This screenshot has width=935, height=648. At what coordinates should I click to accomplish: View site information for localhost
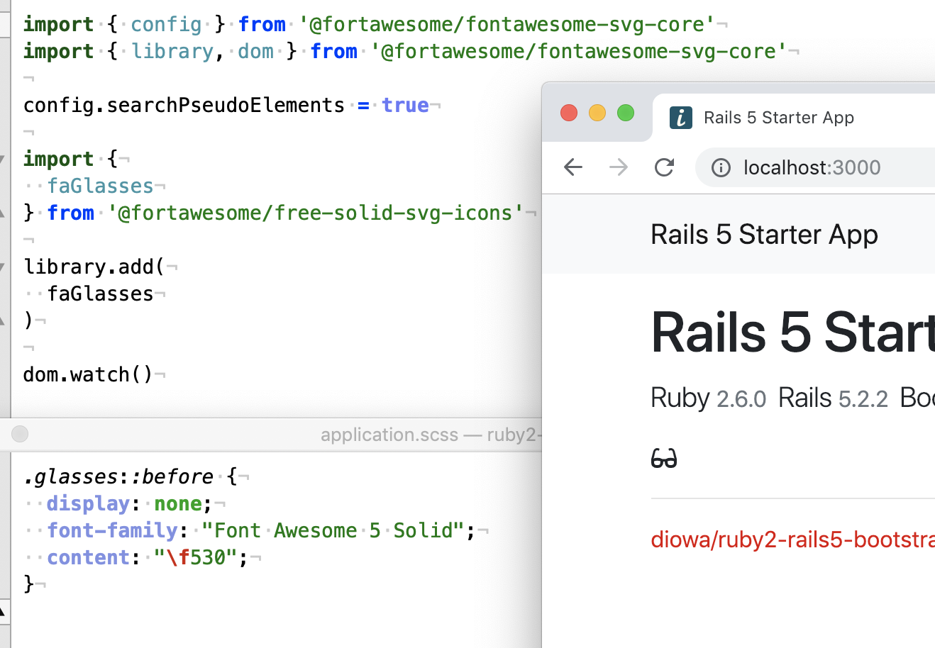pyautogui.click(x=721, y=167)
